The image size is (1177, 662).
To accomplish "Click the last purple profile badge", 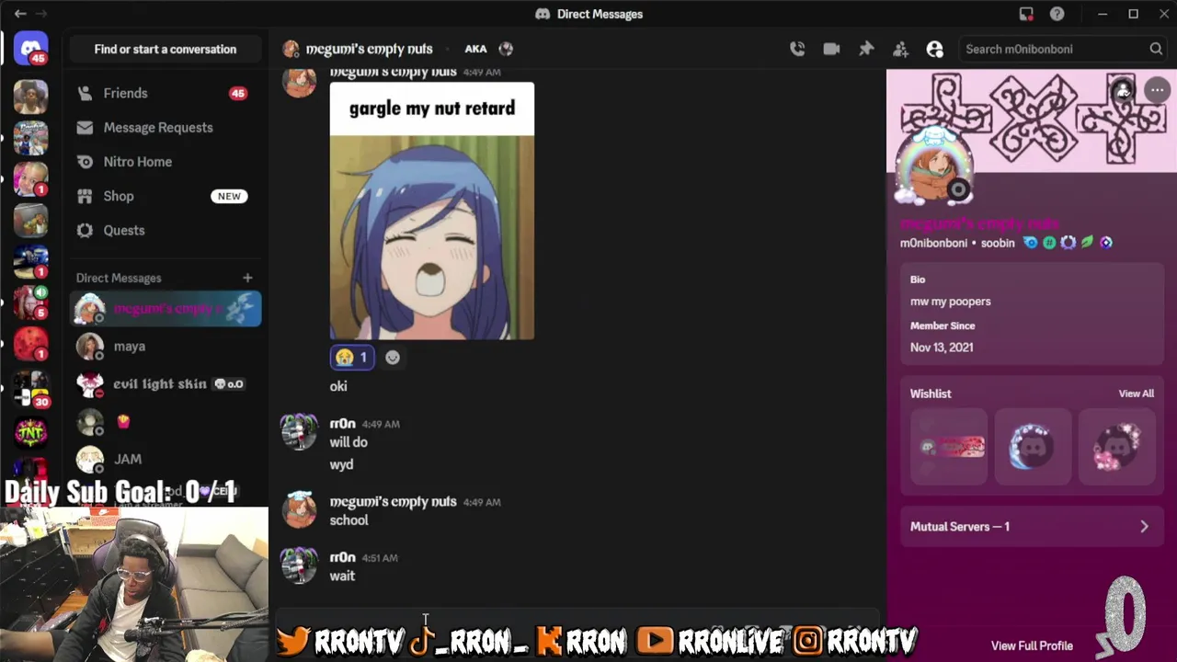I will coord(1106,243).
